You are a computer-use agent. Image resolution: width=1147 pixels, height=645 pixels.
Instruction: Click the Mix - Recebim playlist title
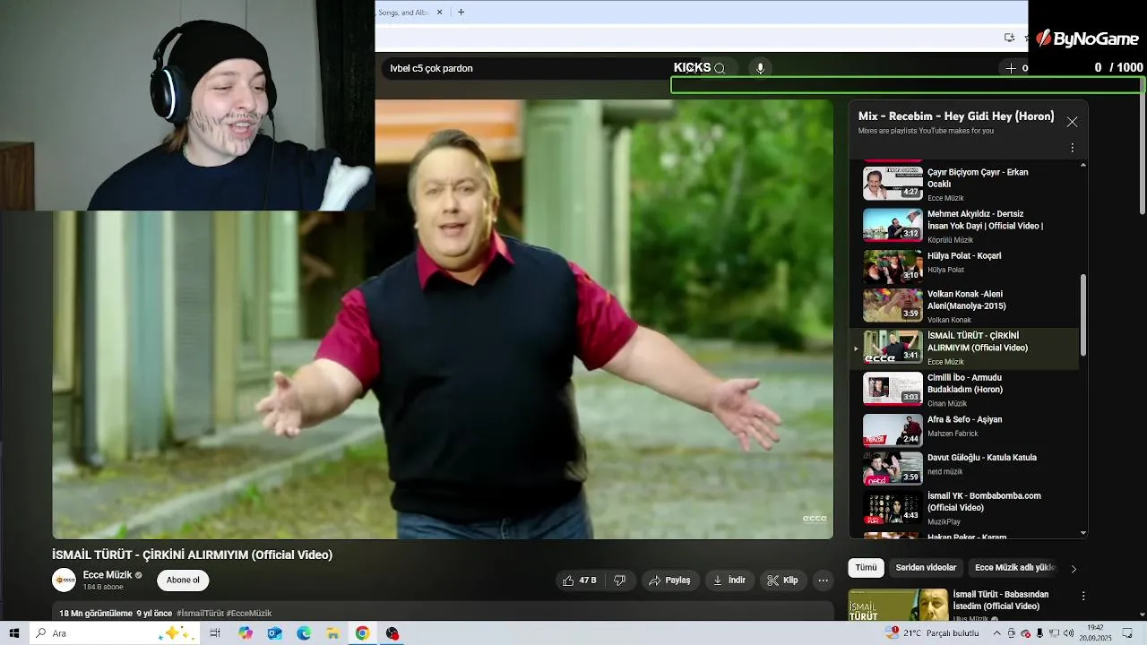(956, 116)
